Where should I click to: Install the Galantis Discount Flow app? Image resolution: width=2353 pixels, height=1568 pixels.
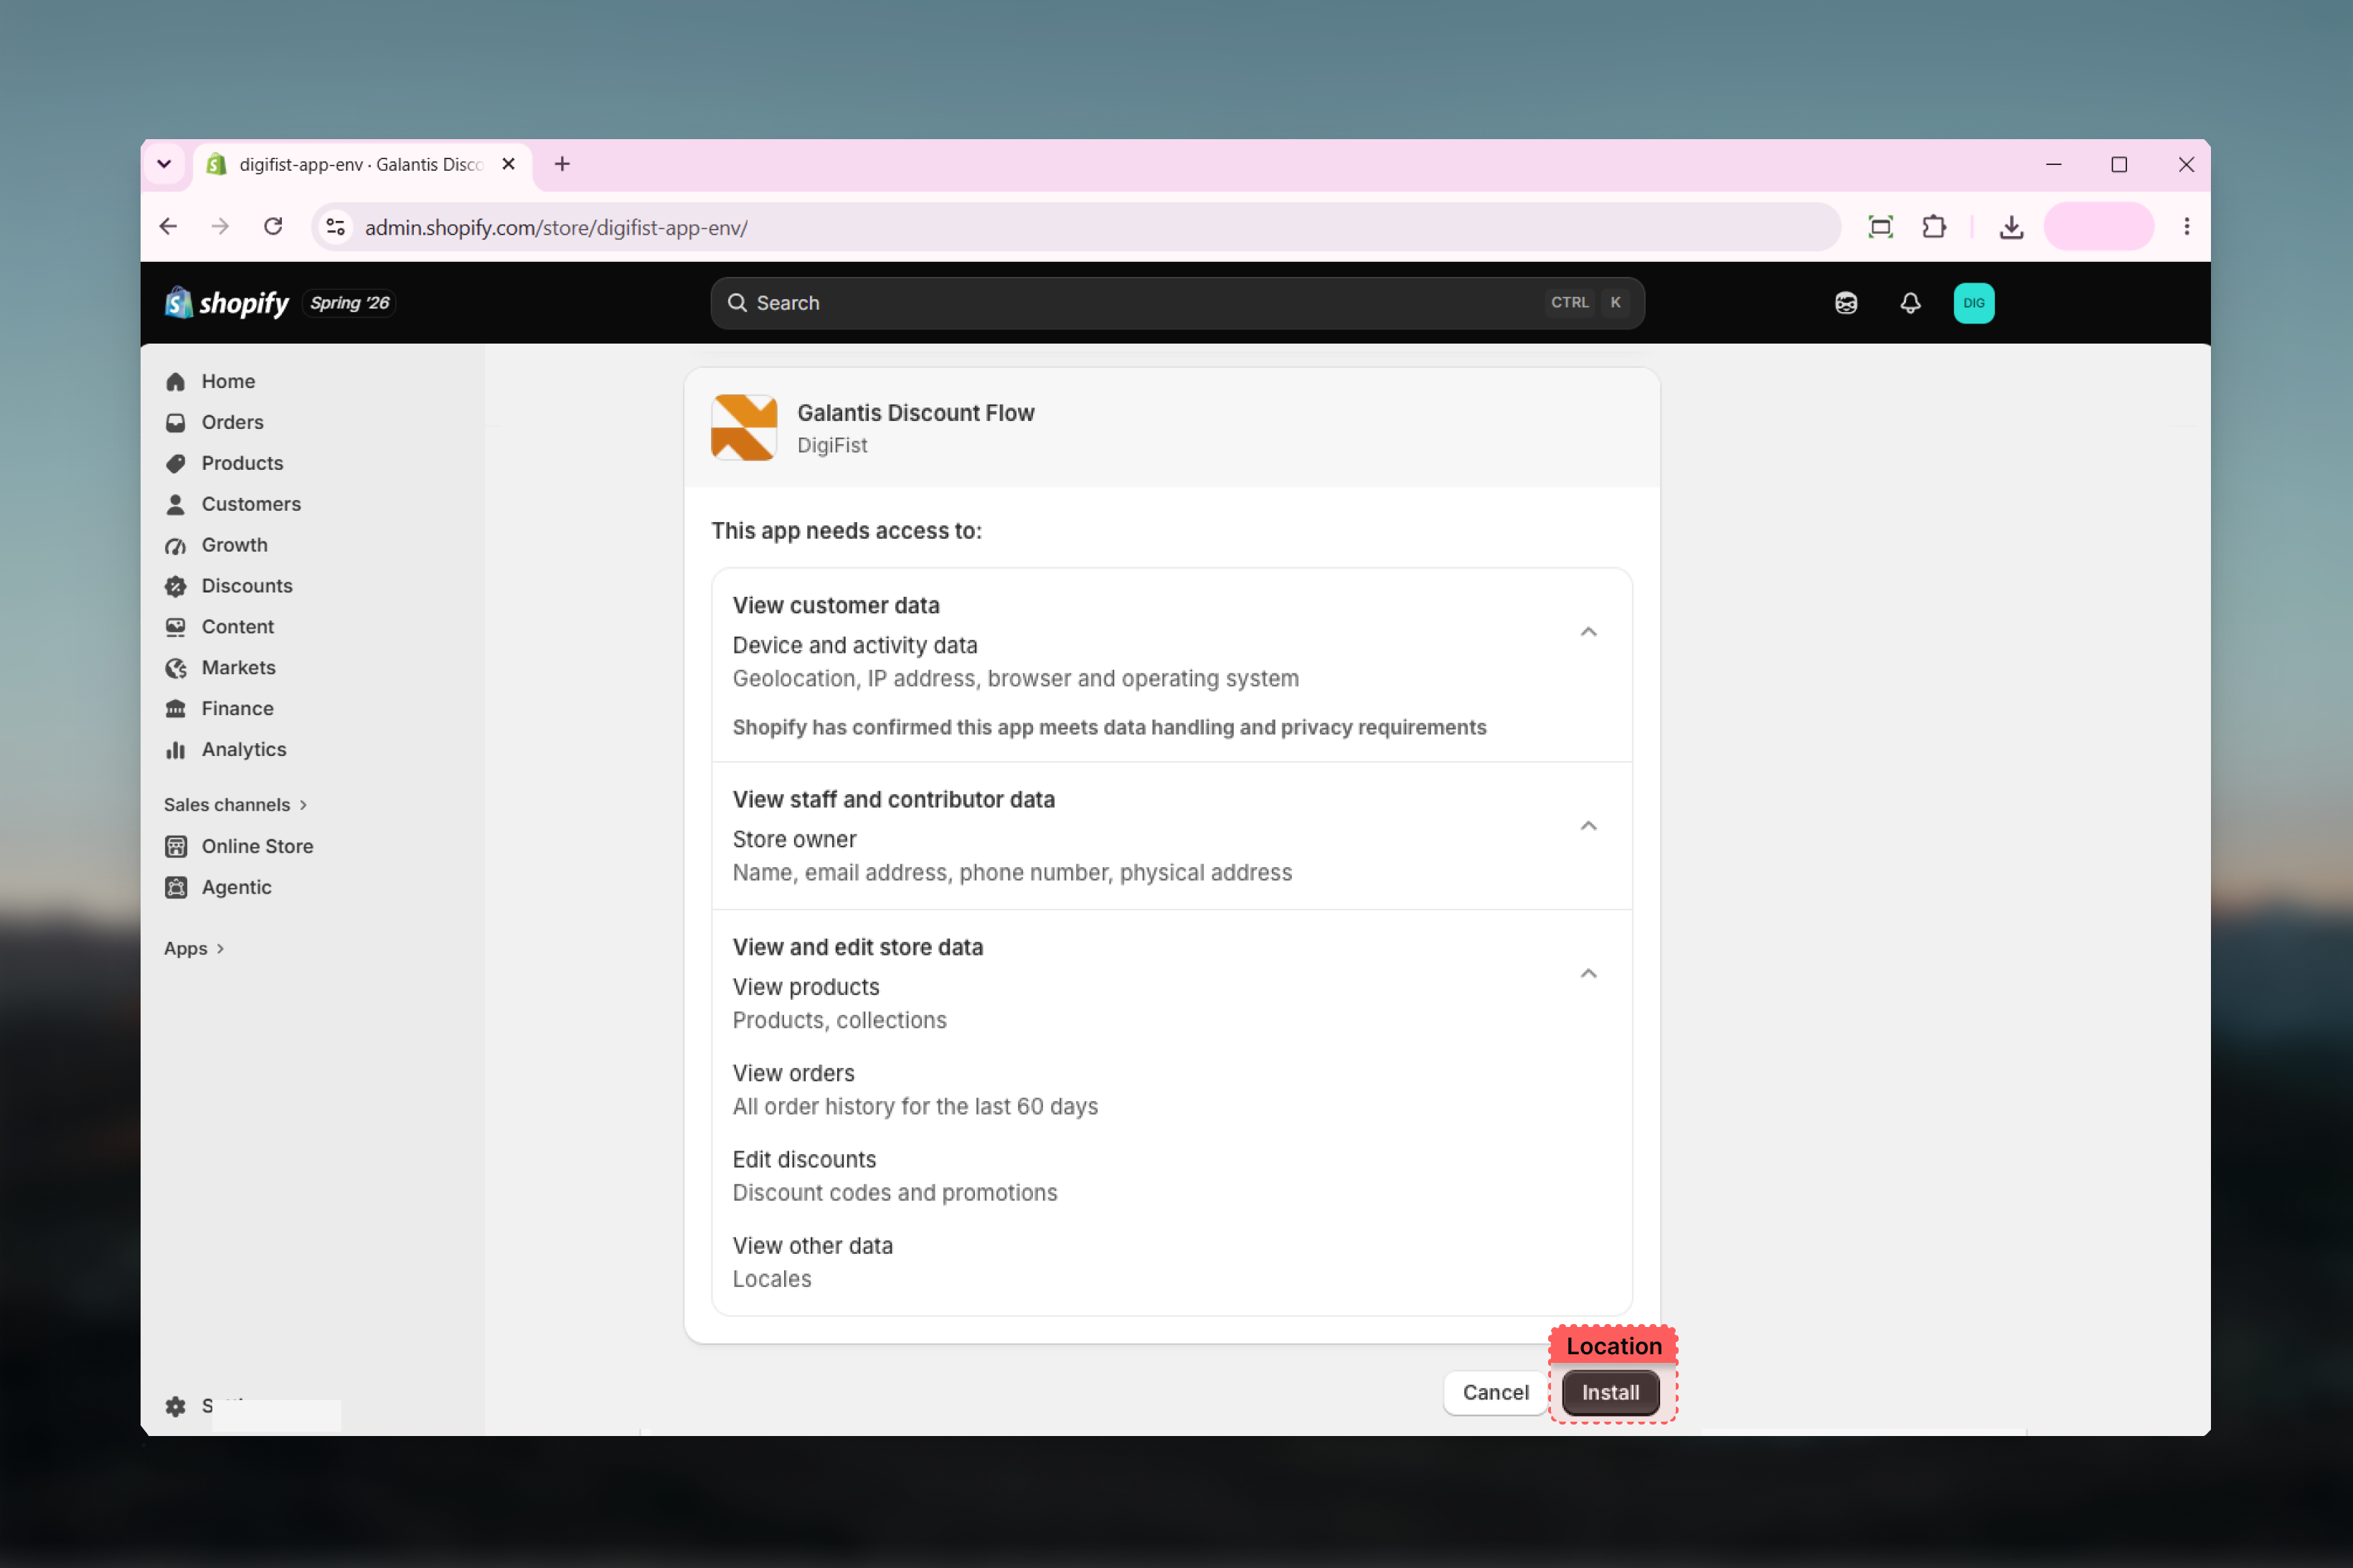[x=1610, y=1392]
